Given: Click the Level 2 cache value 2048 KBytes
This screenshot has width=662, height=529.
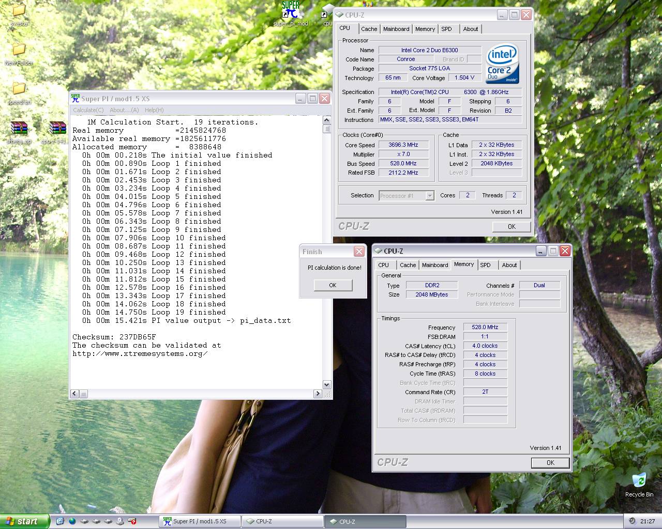Looking at the screenshot, I should [496, 163].
